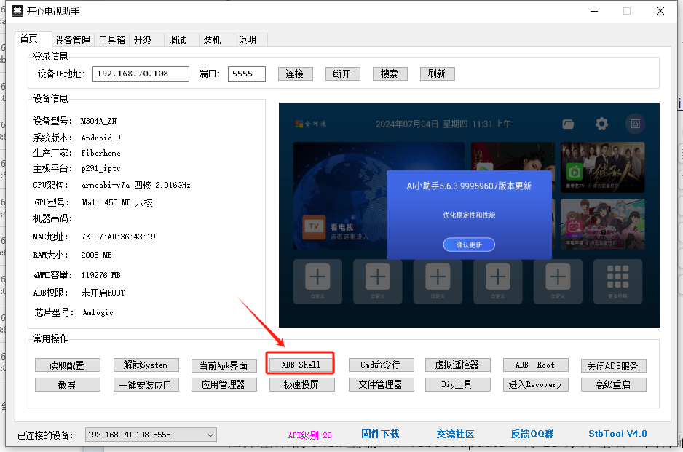
Task: Click the ADB Root button
Action: coord(536,365)
